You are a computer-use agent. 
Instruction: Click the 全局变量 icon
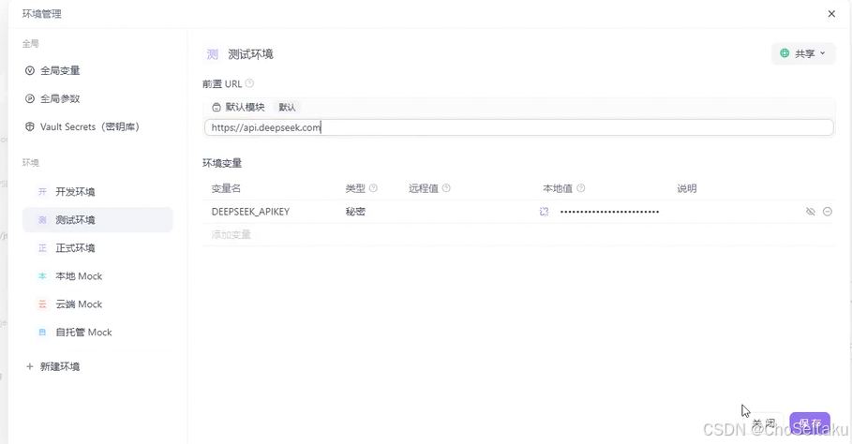pyautogui.click(x=30, y=70)
